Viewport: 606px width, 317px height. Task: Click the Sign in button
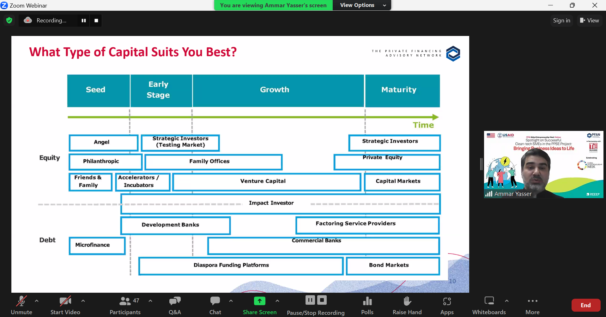pos(561,21)
